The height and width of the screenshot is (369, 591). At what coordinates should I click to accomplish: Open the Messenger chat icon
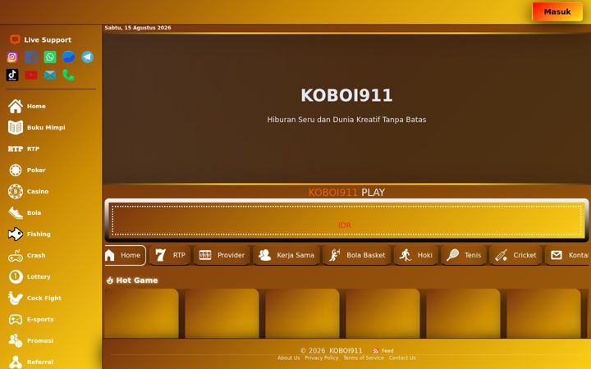click(x=69, y=57)
